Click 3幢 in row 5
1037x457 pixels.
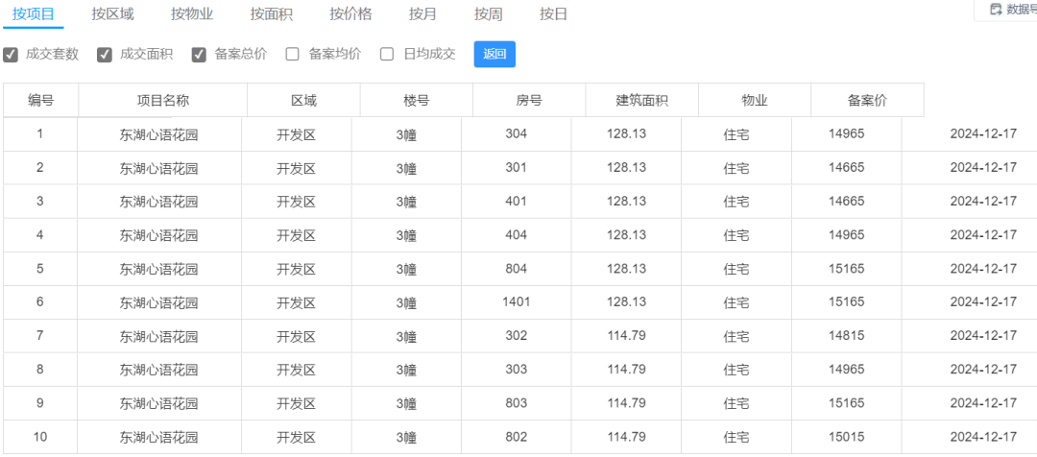pos(406,269)
